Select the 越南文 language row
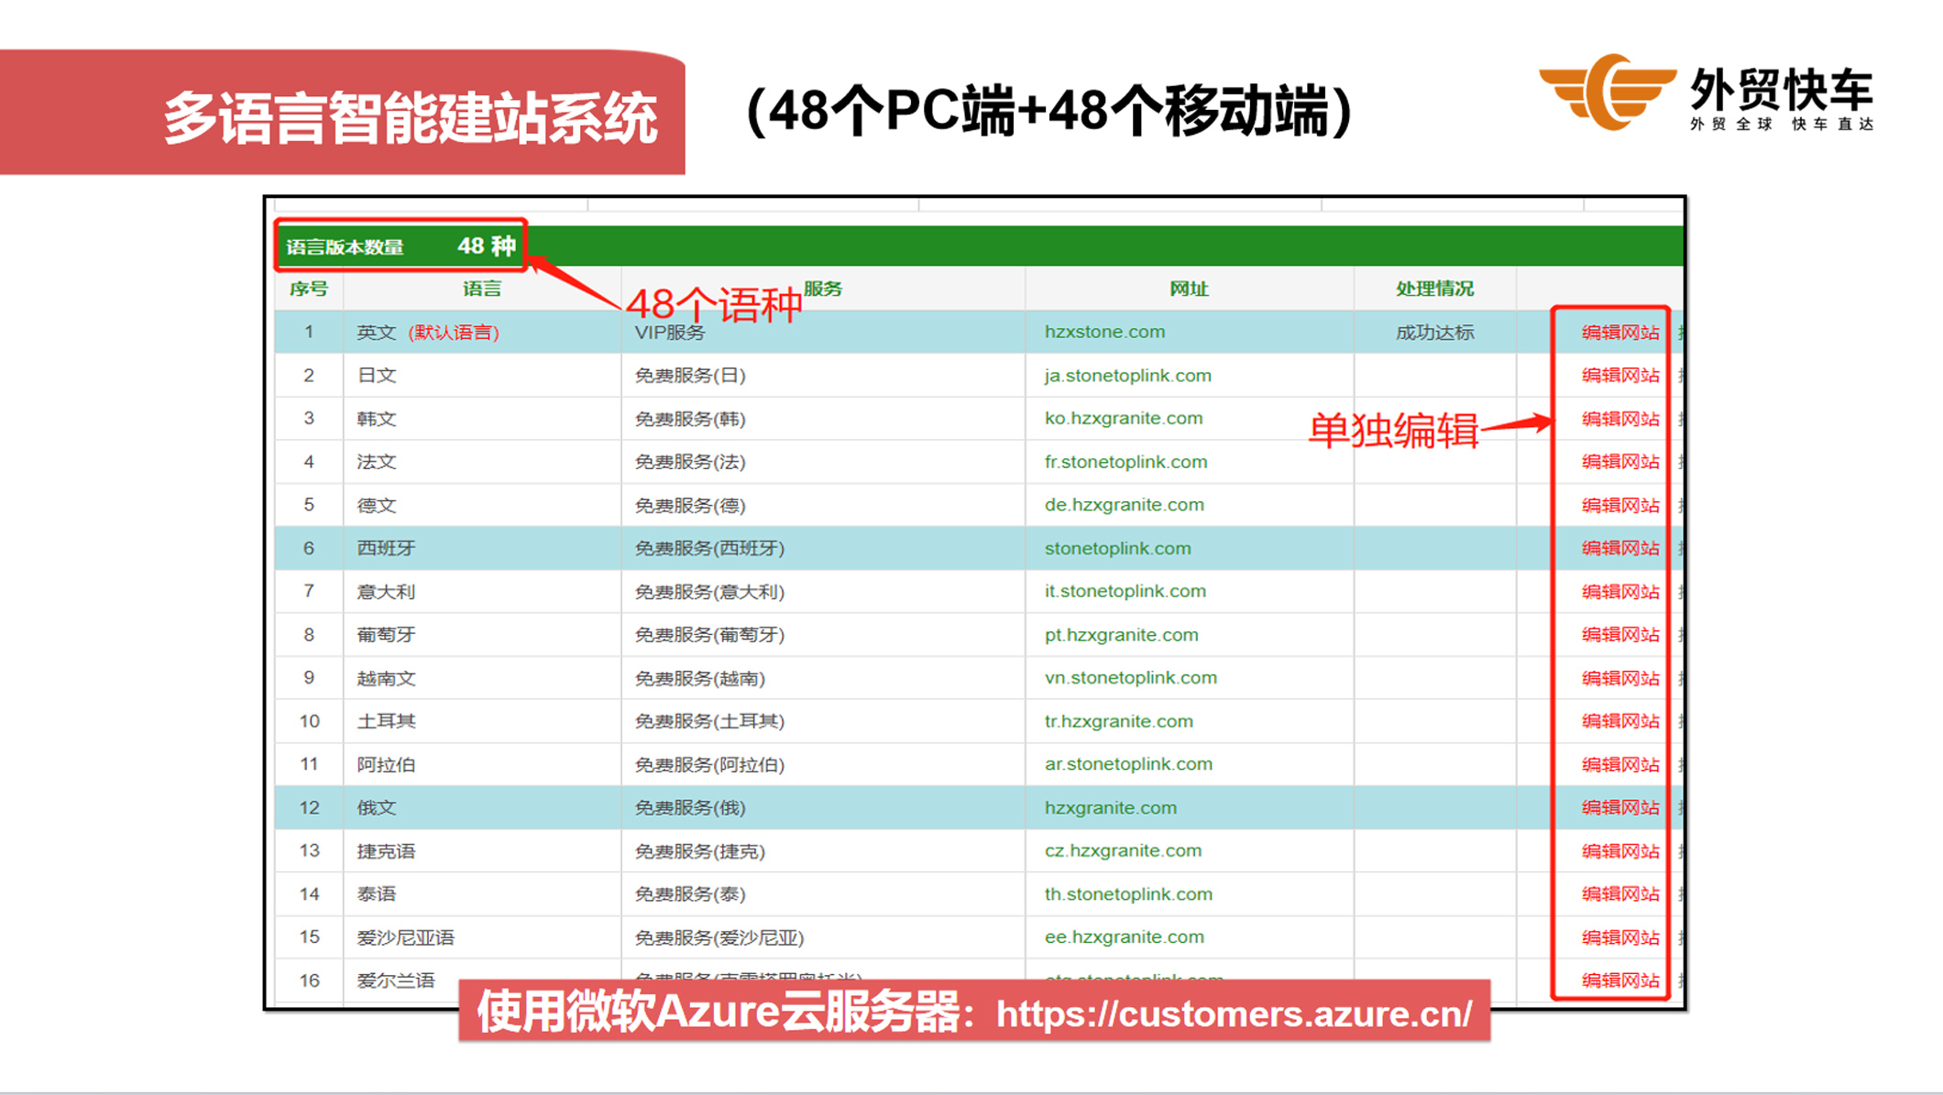The width and height of the screenshot is (1943, 1095). point(386,678)
